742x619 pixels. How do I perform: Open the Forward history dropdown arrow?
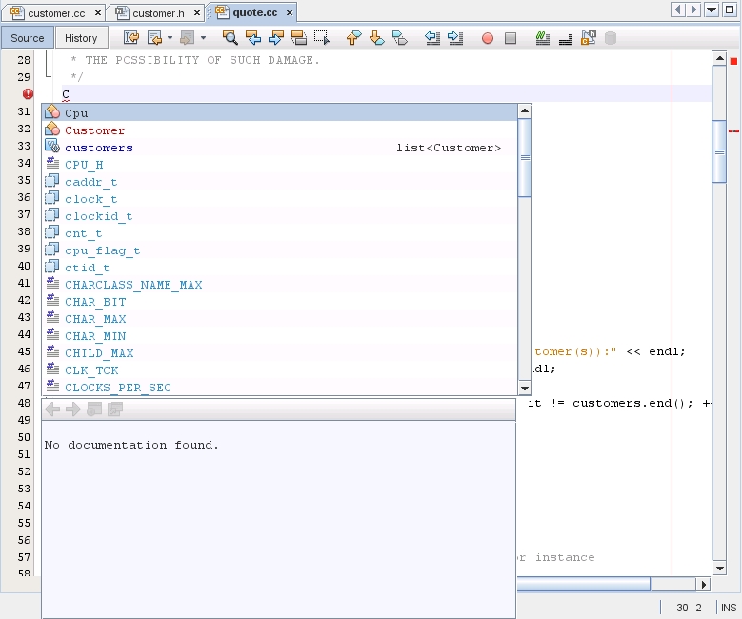click(203, 38)
